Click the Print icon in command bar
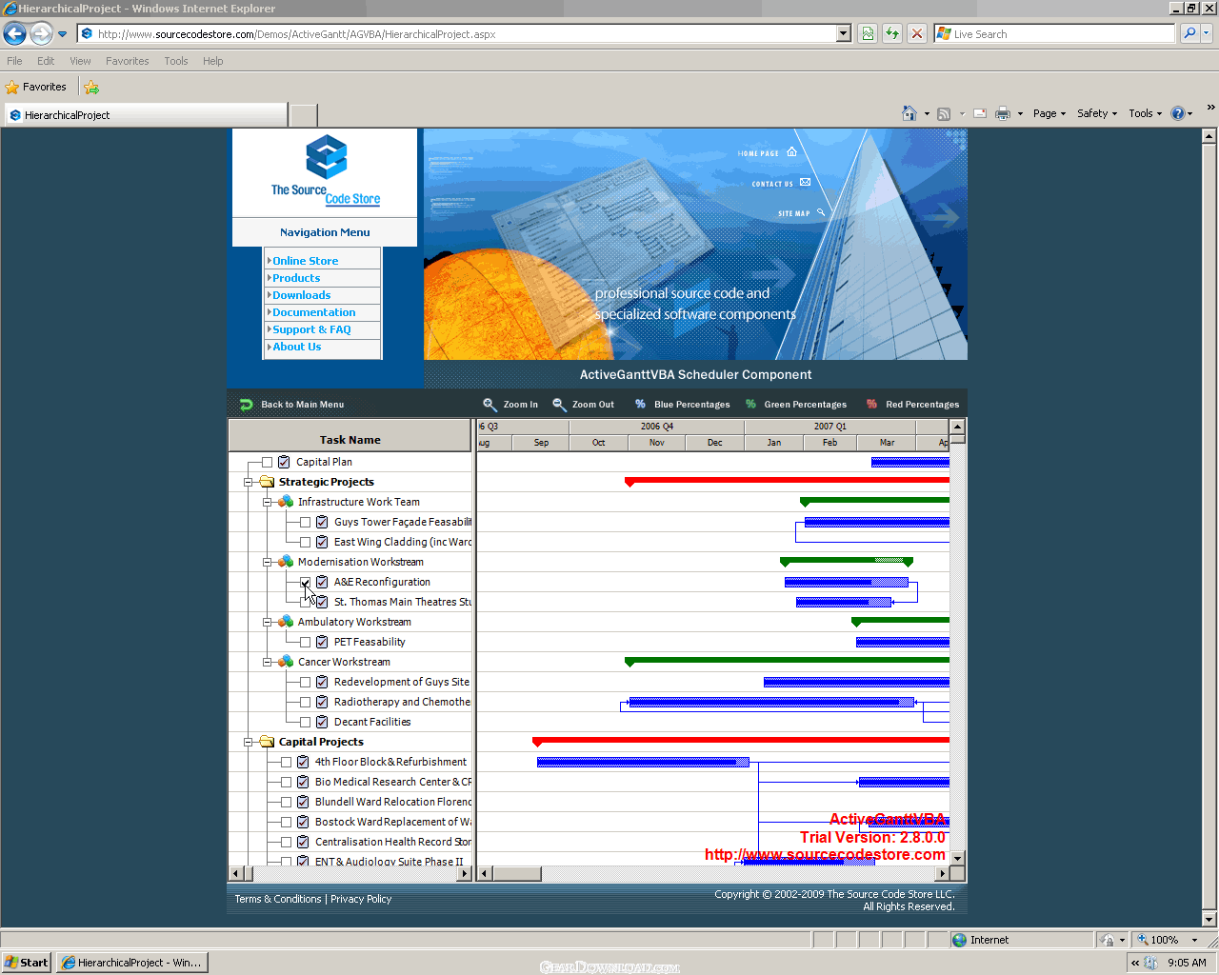This screenshot has width=1219, height=975. click(1003, 113)
